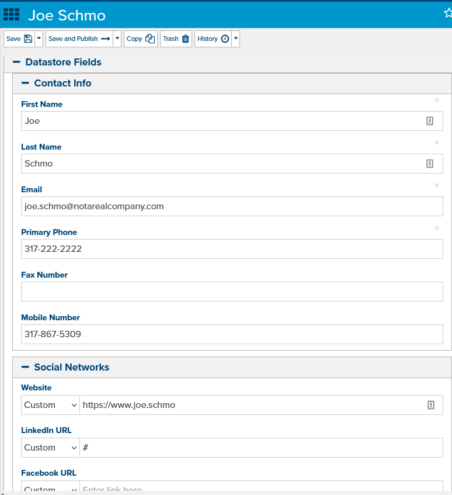
Task: Click the Email field label
Action: click(32, 190)
